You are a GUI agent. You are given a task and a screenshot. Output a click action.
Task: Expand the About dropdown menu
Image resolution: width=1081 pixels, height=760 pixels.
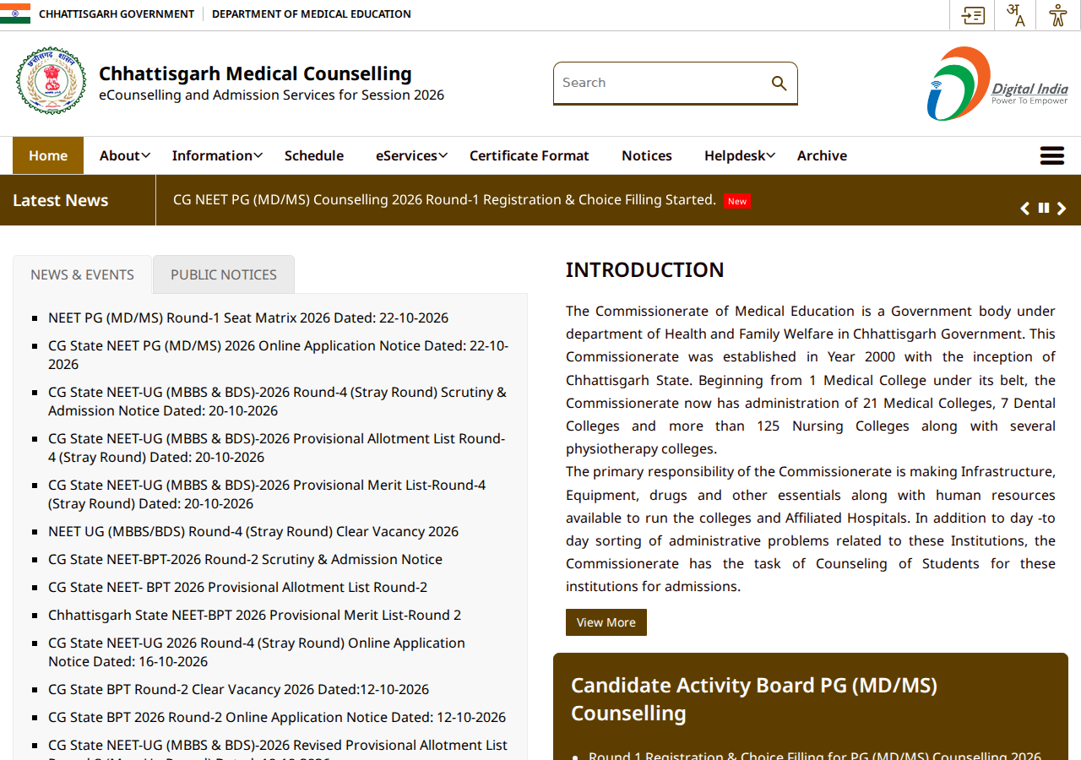tap(125, 155)
